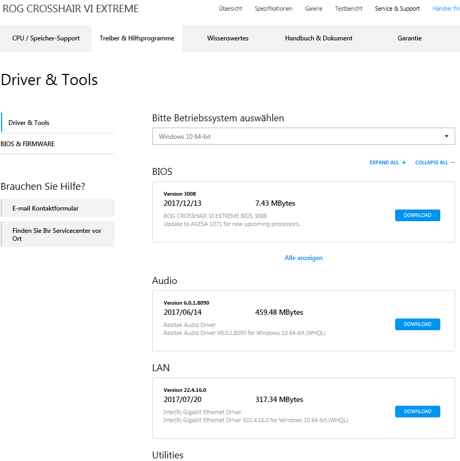The height and width of the screenshot is (461, 460).
Task: Click the date 2017/12/13
Action: coord(182,203)
